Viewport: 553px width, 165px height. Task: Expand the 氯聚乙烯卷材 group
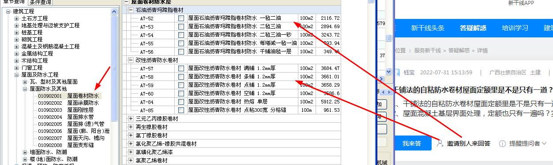pyautogui.click(x=131, y=161)
